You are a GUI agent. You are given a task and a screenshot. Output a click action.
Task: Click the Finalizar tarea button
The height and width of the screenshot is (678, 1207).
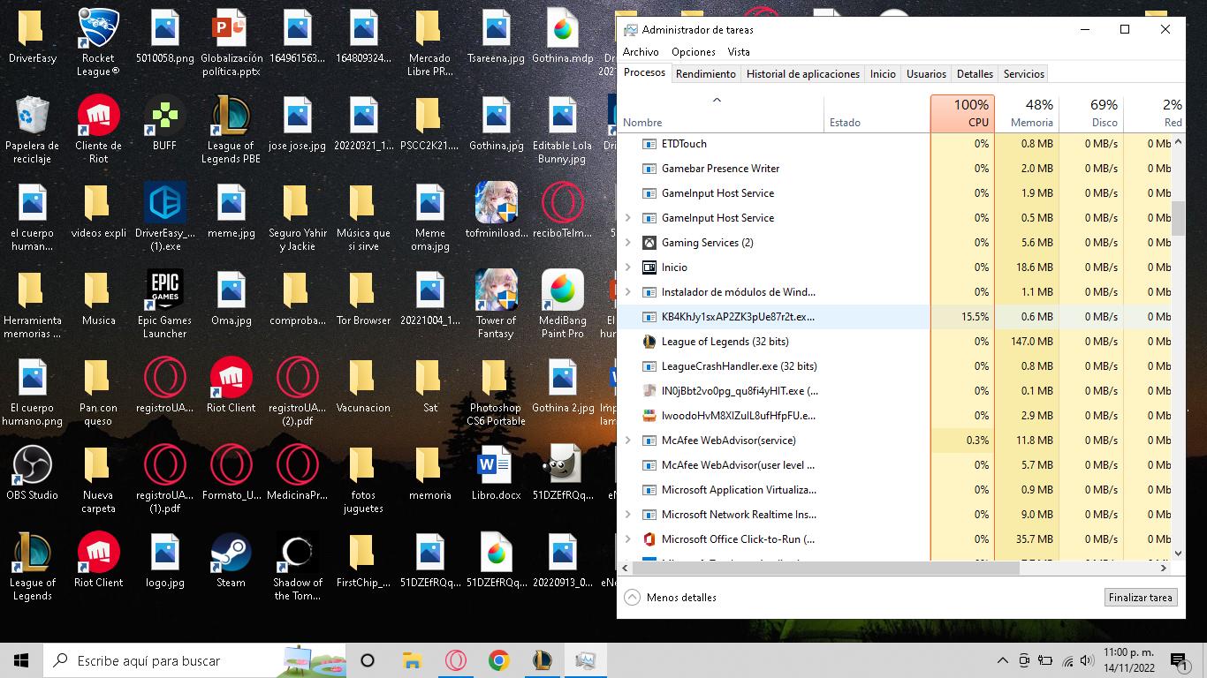[x=1140, y=598]
